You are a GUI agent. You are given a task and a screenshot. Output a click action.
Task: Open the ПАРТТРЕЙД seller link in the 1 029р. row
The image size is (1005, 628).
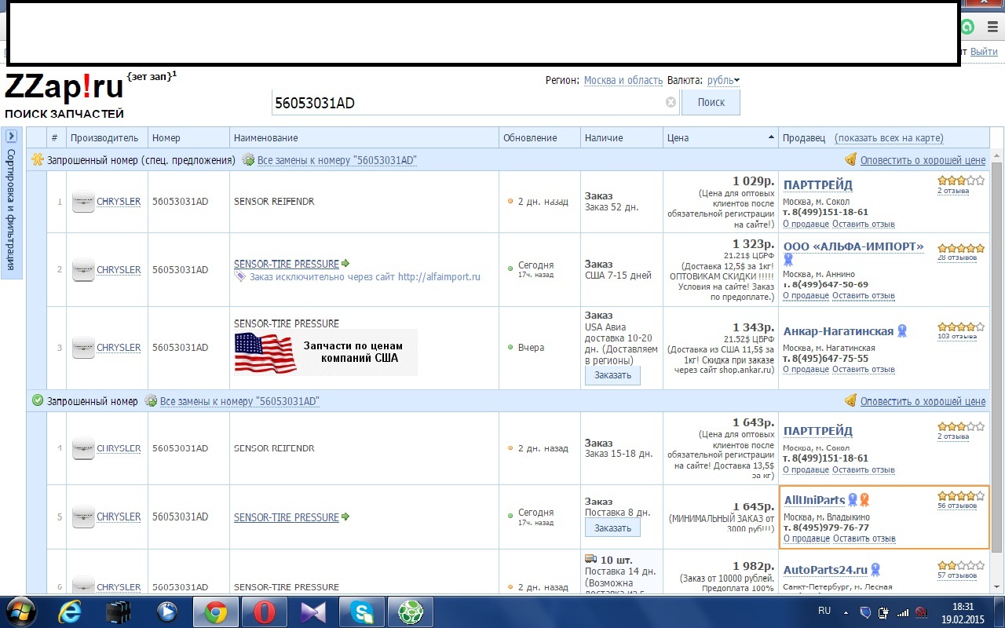click(x=817, y=184)
